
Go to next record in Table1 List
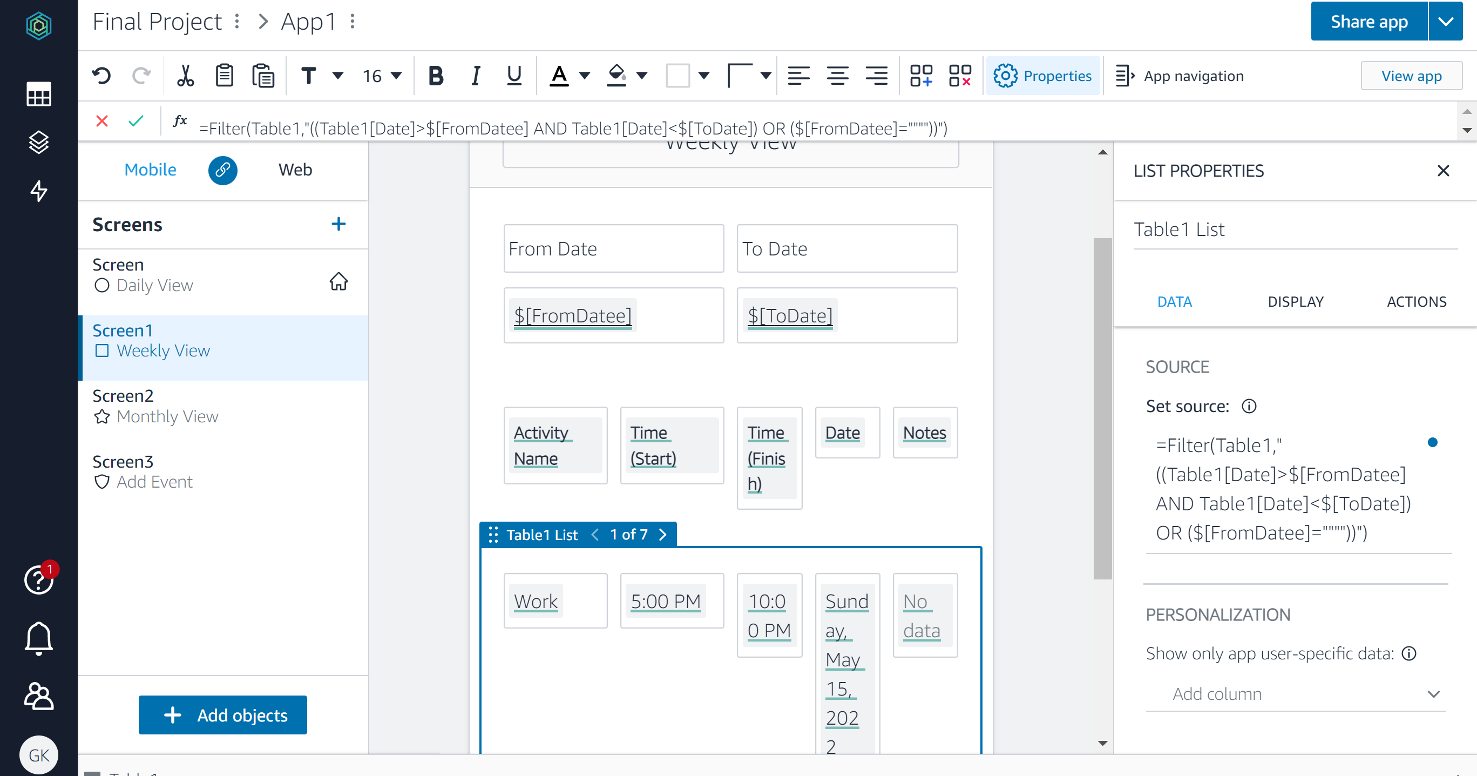663,534
